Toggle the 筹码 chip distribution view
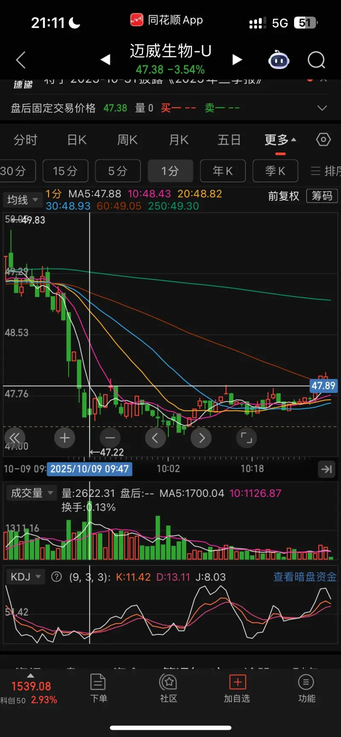The height and width of the screenshot is (737, 341). coord(322,196)
